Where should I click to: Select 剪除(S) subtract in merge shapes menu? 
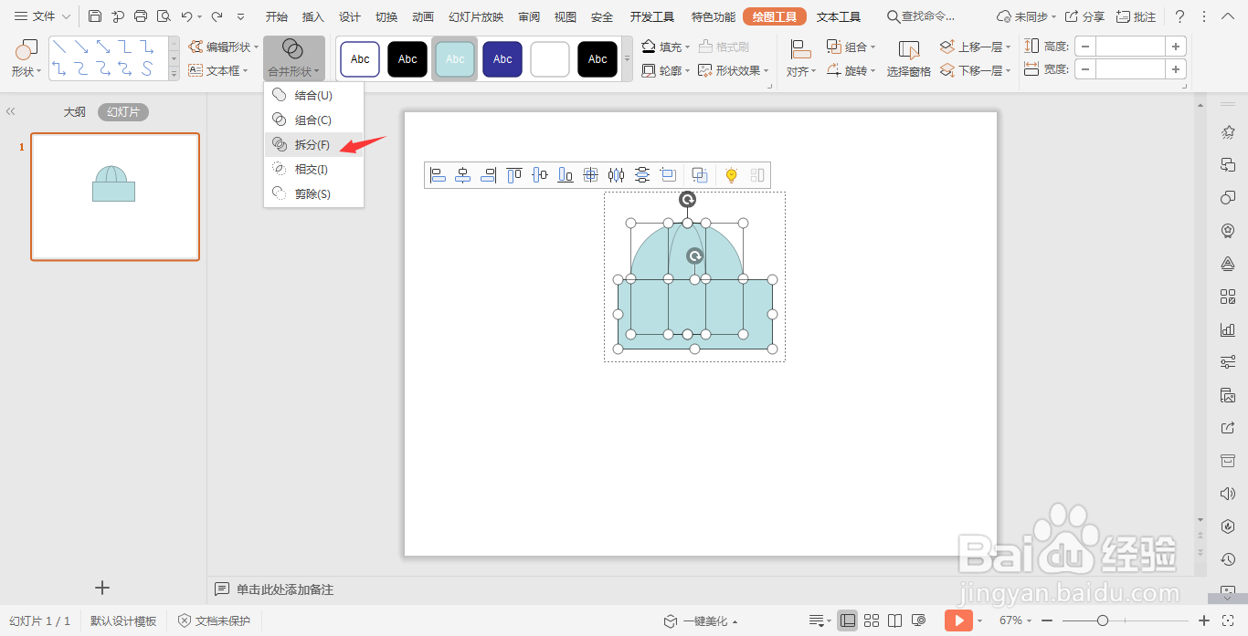[x=313, y=193]
